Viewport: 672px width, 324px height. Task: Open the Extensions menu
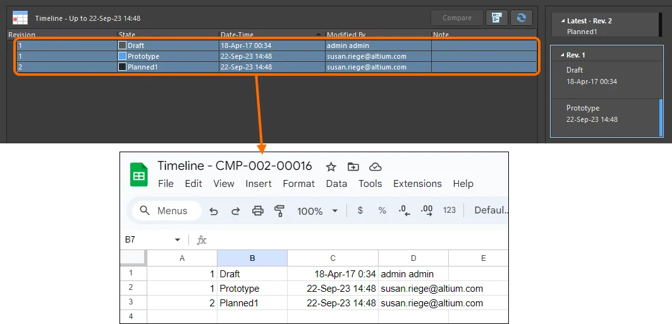coord(417,184)
